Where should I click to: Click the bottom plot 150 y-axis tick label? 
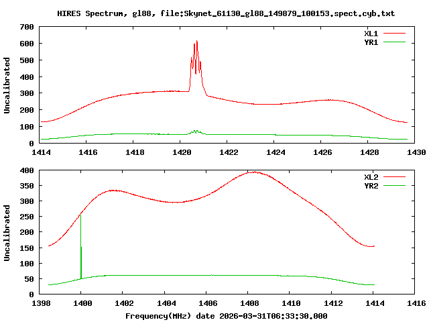tap(27, 248)
